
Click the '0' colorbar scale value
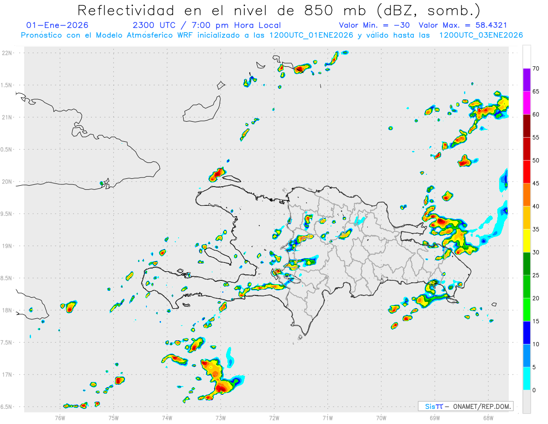[x=534, y=390]
